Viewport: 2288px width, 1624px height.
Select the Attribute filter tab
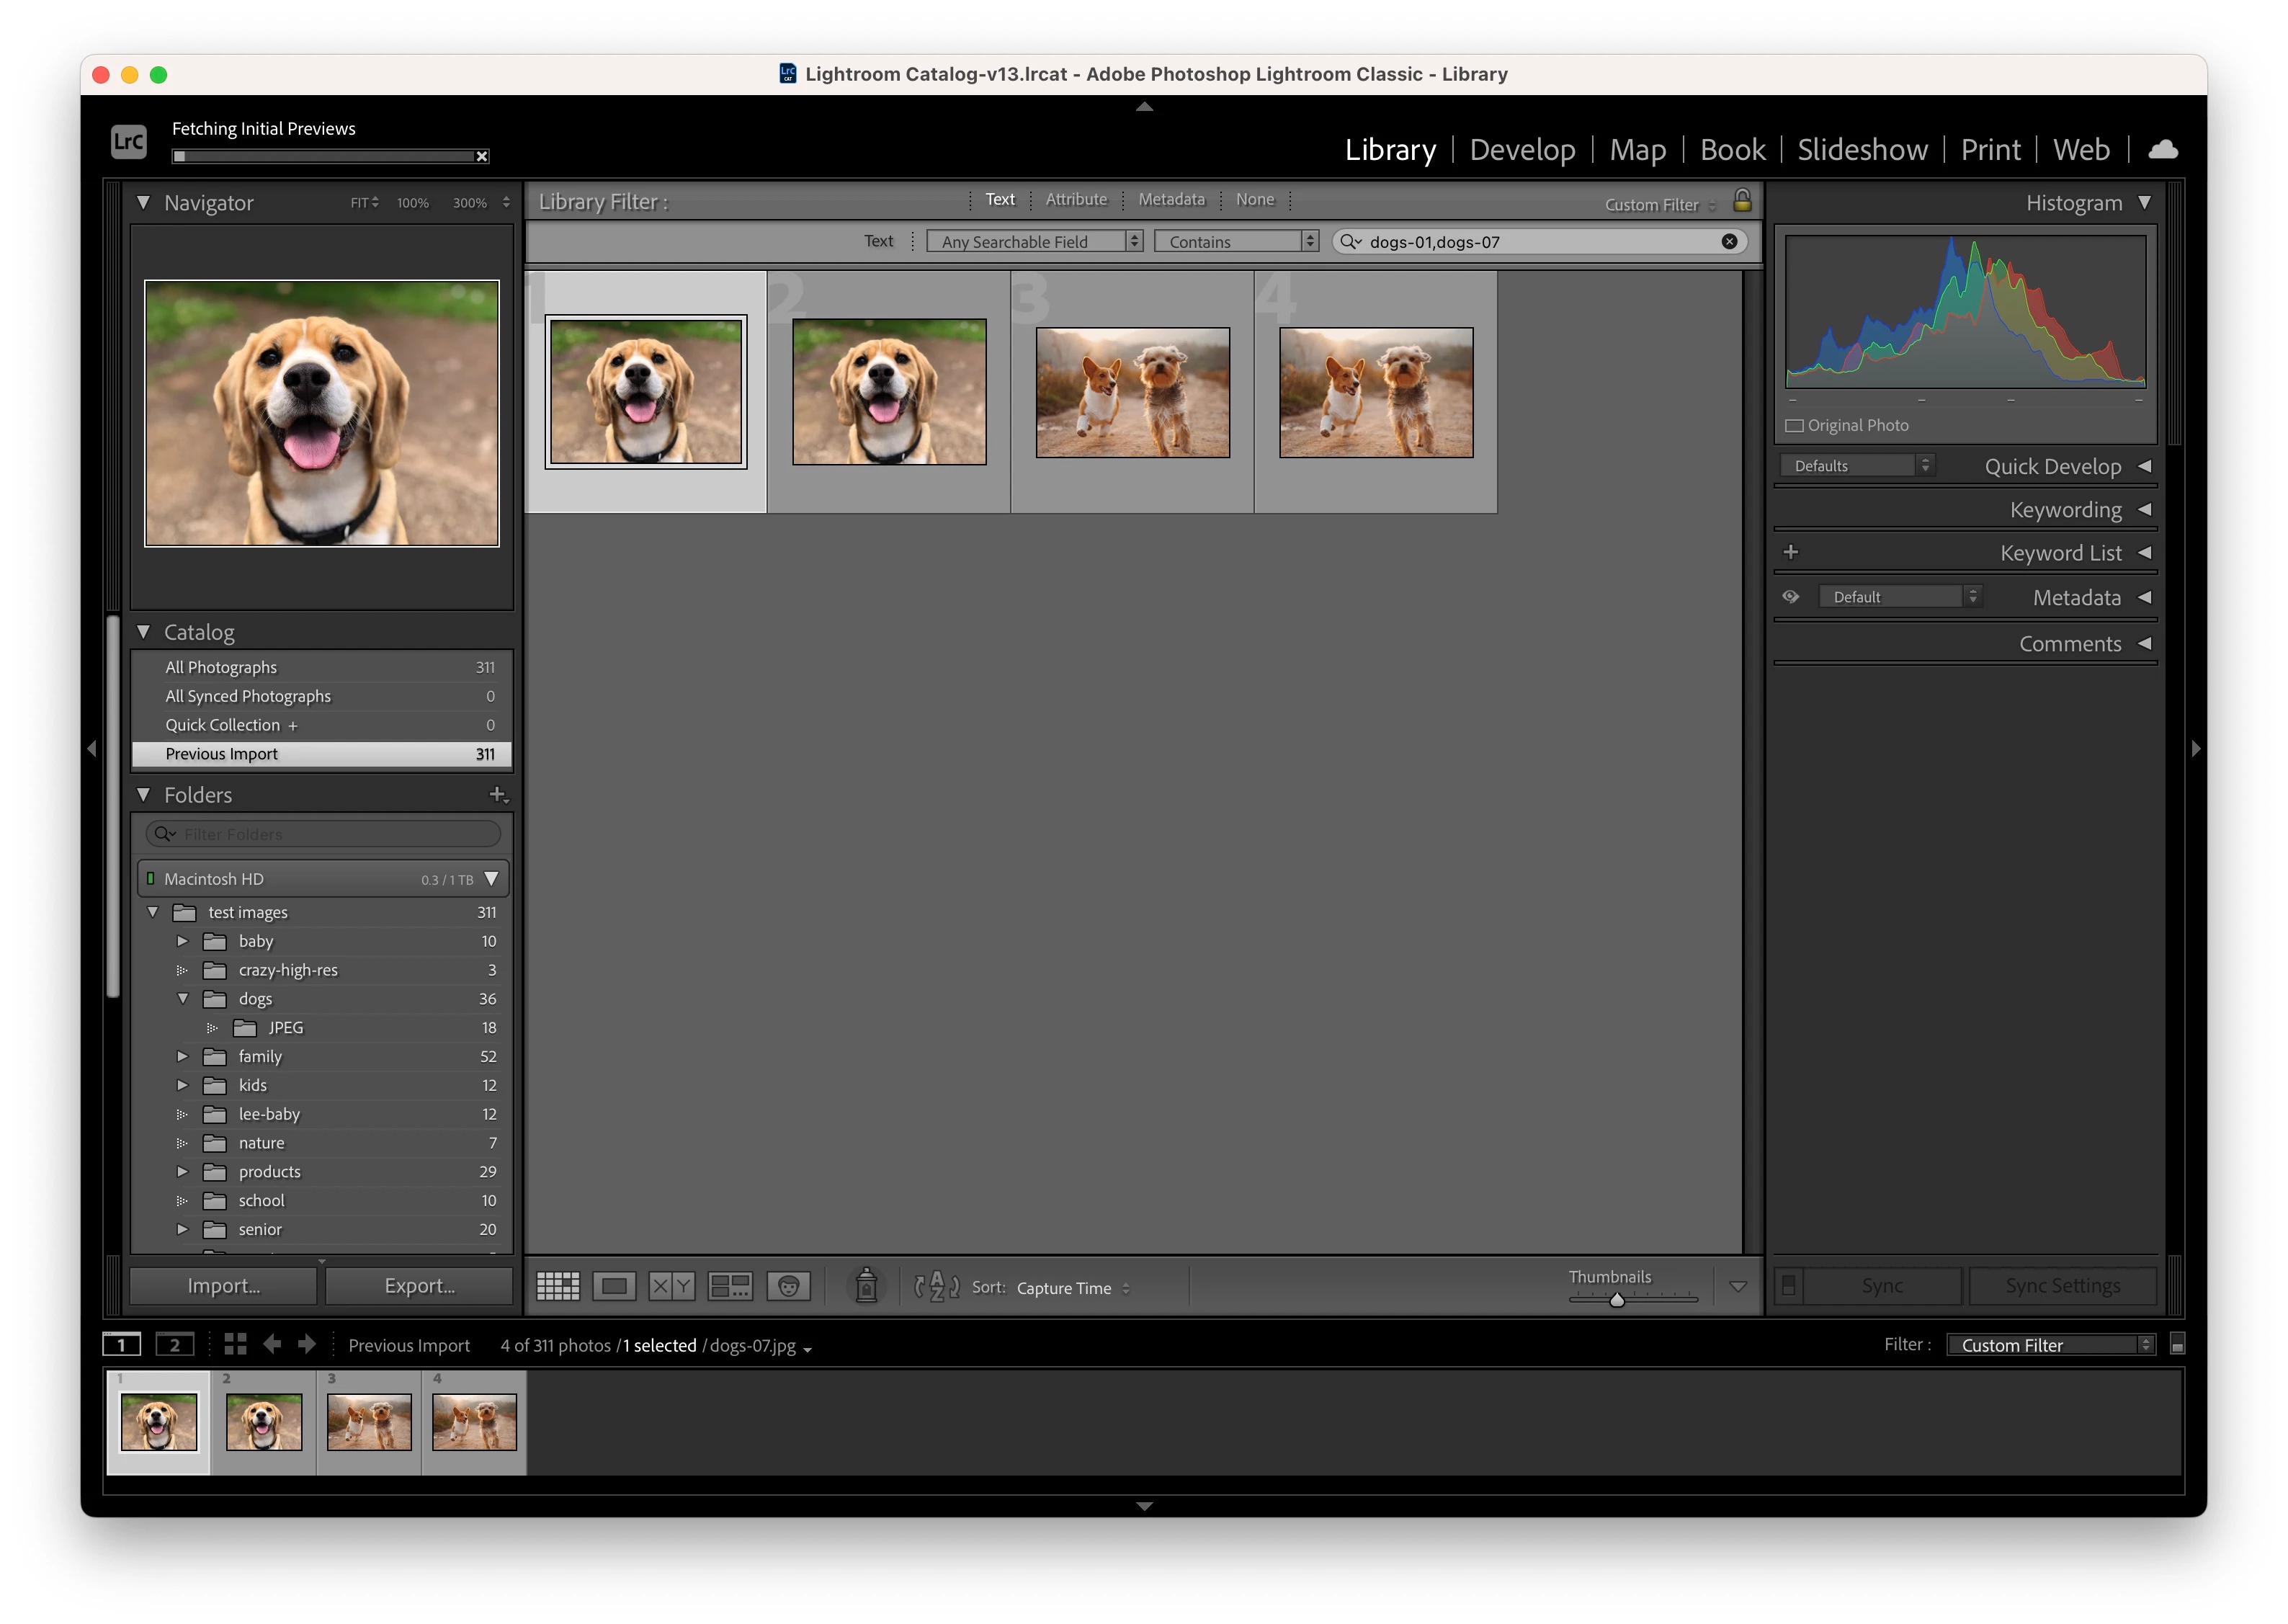tap(1076, 199)
